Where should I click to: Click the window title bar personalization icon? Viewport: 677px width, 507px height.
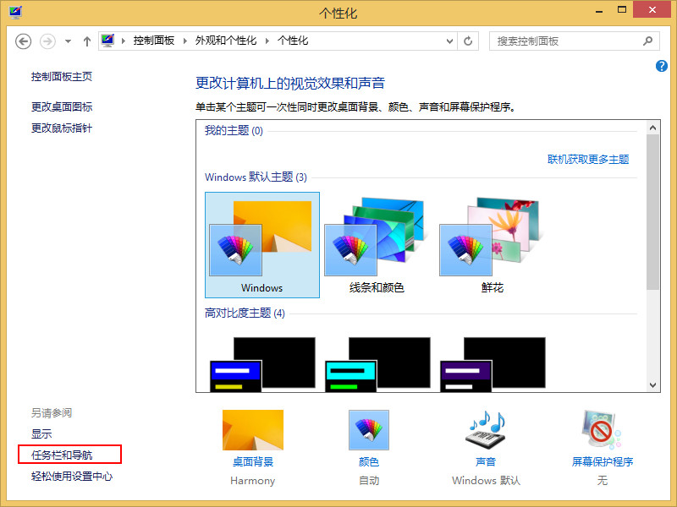point(15,12)
